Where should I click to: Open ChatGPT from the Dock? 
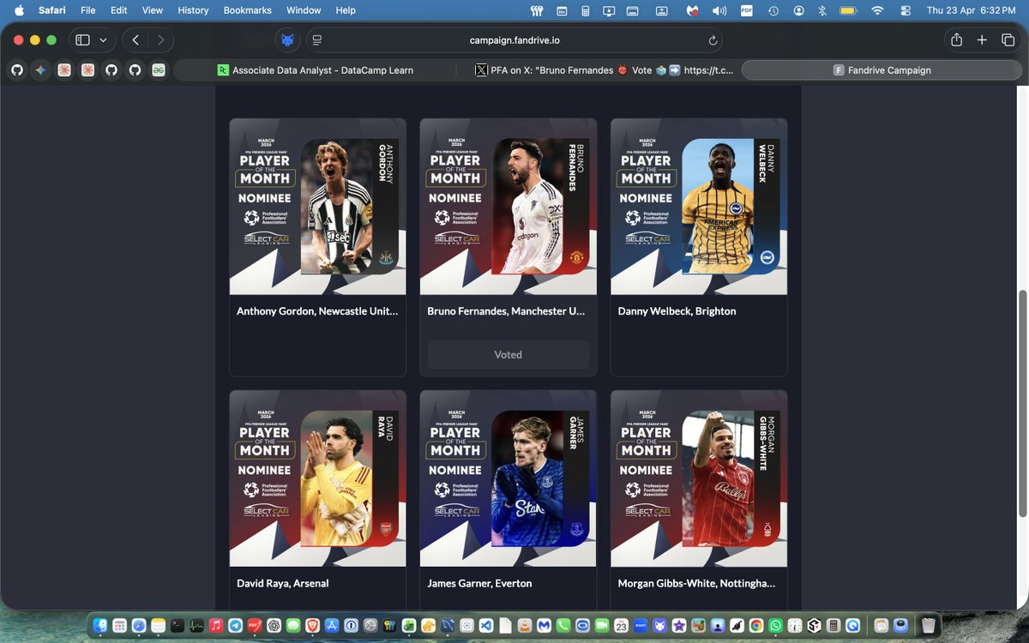click(274, 625)
